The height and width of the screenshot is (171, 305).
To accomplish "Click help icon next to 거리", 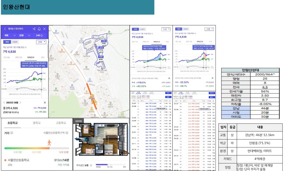I will point(12,133).
